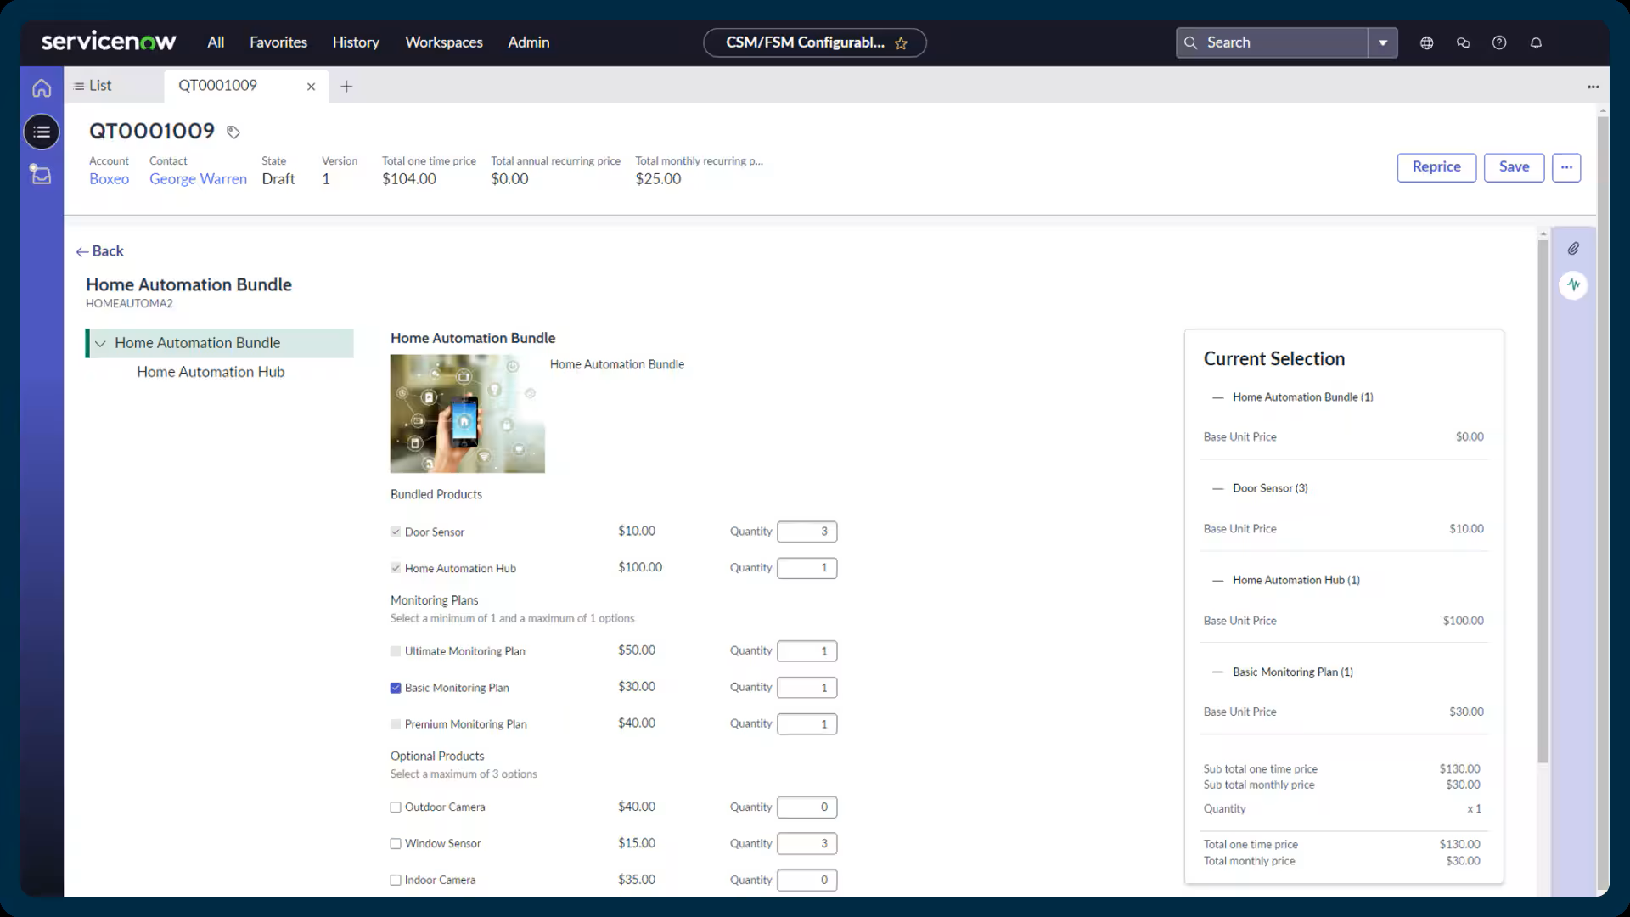Collapse Home Automation Bundle tree node

click(x=100, y=343)
